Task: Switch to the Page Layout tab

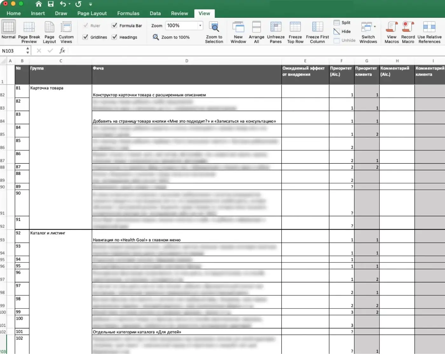Action: pyautogui.click(x=92, y=13)
